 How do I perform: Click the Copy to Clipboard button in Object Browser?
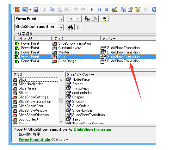[x=88, y=19]
